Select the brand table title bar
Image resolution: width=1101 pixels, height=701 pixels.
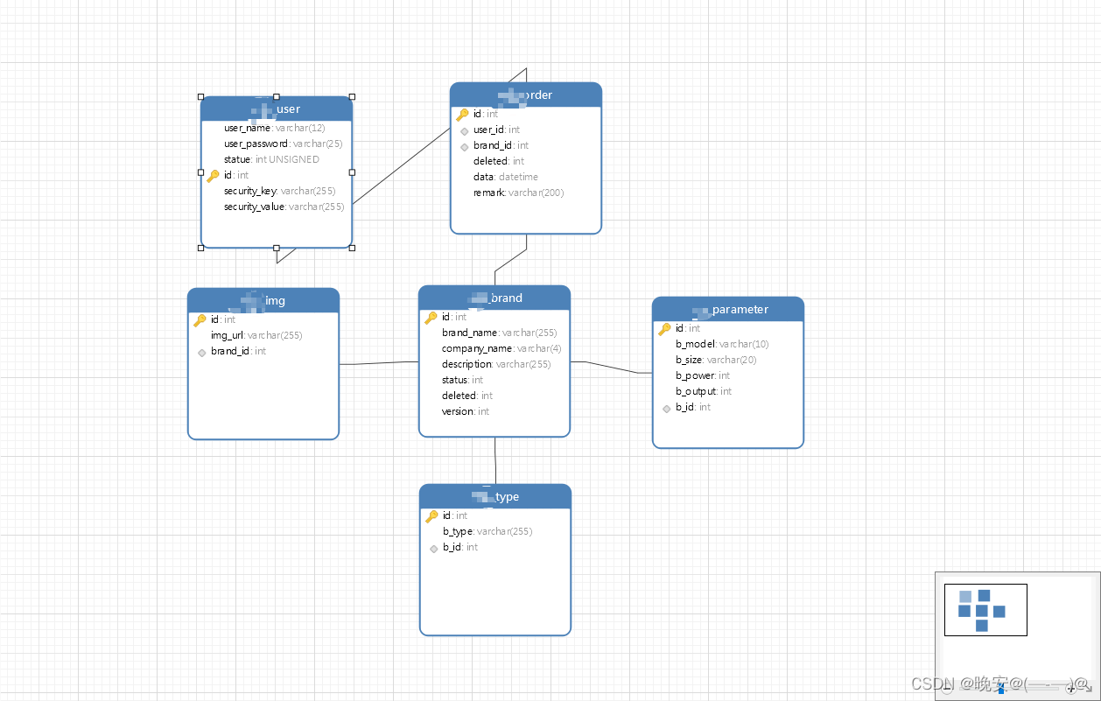[494, 298]
